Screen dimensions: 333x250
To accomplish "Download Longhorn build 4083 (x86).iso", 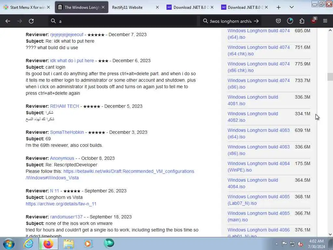I will click(259, 150).
